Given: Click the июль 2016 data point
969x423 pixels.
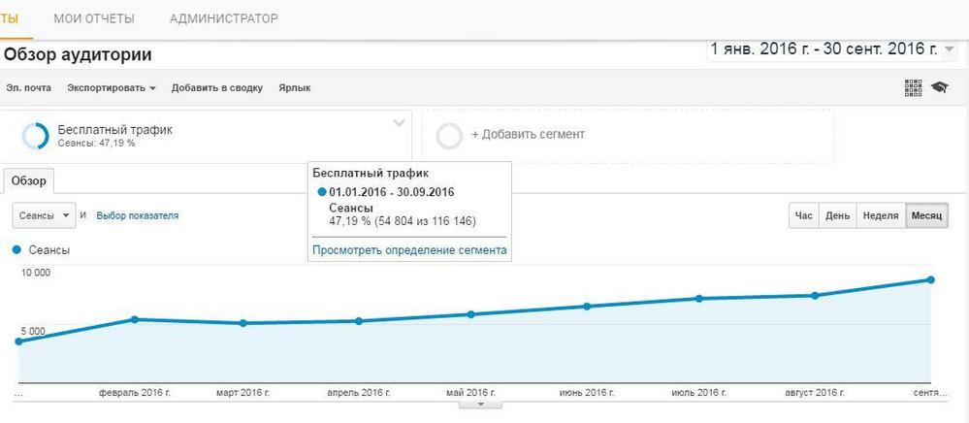Looking at the screenshot, I should 699,298.
